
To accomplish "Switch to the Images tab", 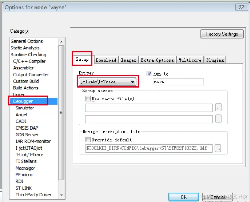I will [x=129, y=60].
